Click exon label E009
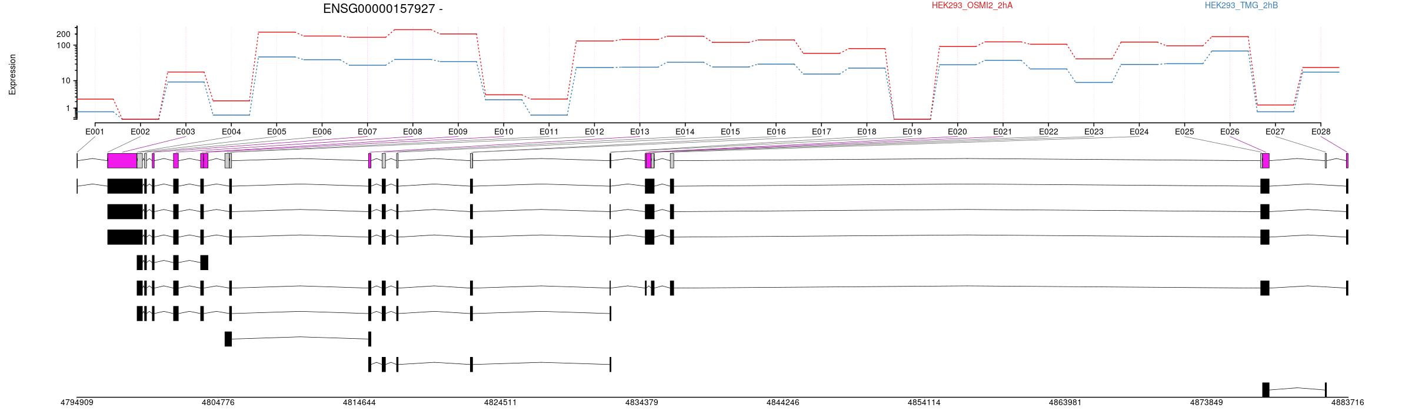Screen dimensions: 1412x411 click(x=458, y=132)
